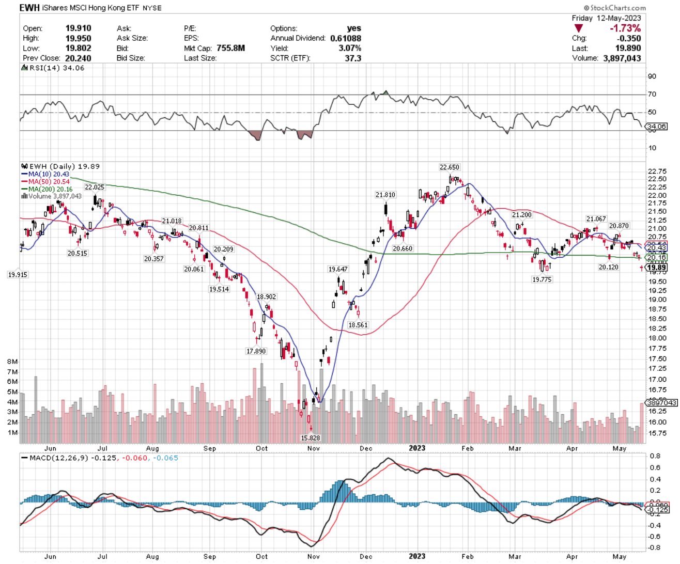Click the Chg value -0.350
Viewport: 680px width, 564px height.
pyautogui.click(x=629, y=38)
